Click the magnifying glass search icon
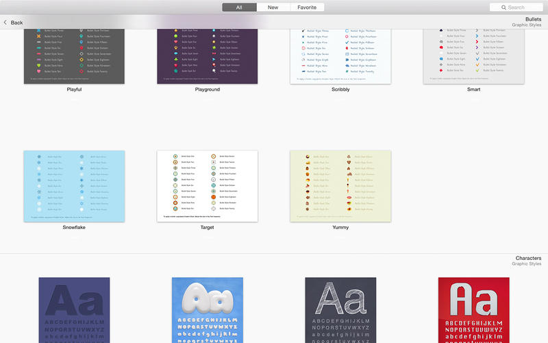This screenshot has width=548, height=343. pos(503,8)
